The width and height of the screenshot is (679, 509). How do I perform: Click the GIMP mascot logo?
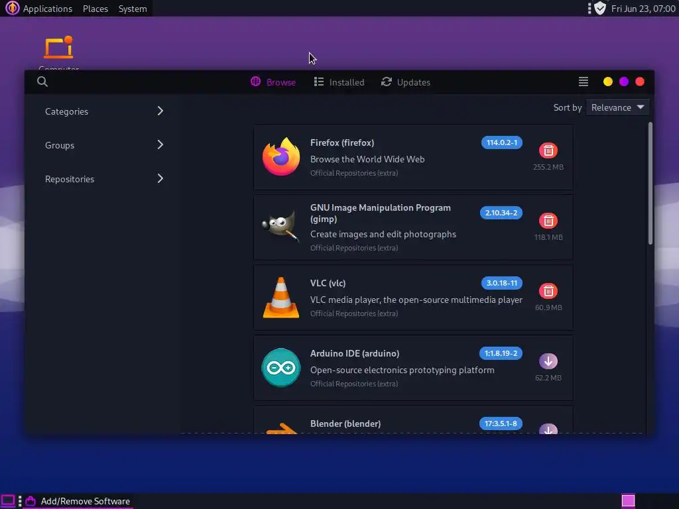point(280,226)
